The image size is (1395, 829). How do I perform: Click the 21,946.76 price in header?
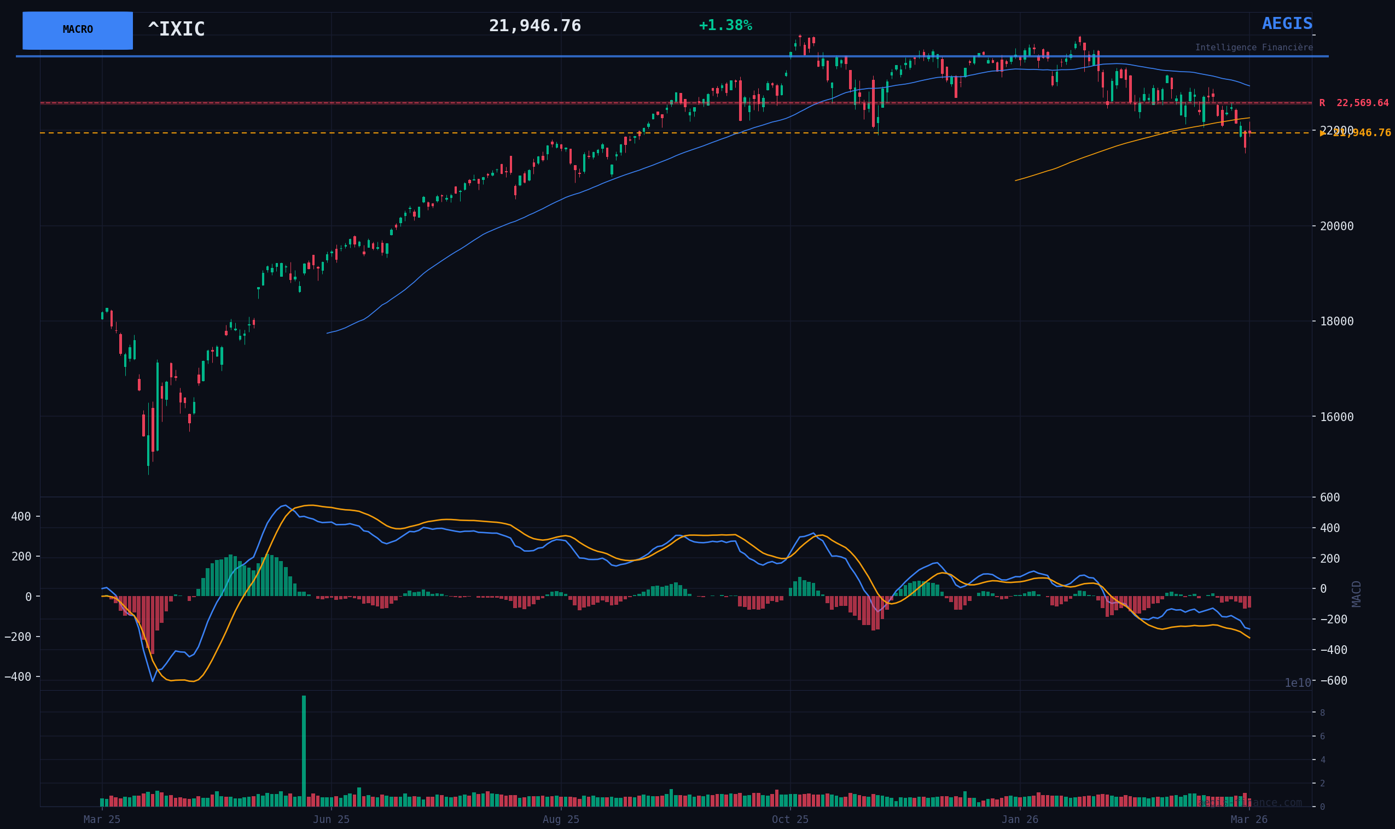[534, 26]
